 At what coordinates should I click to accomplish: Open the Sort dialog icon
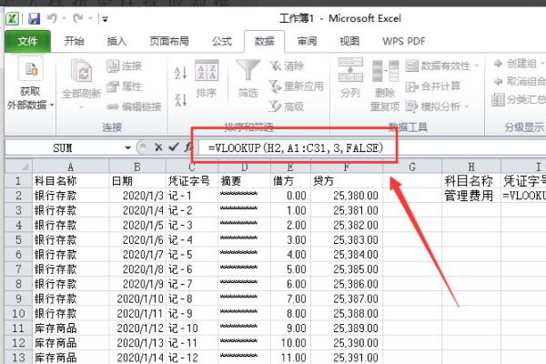(x=207, y=77)
